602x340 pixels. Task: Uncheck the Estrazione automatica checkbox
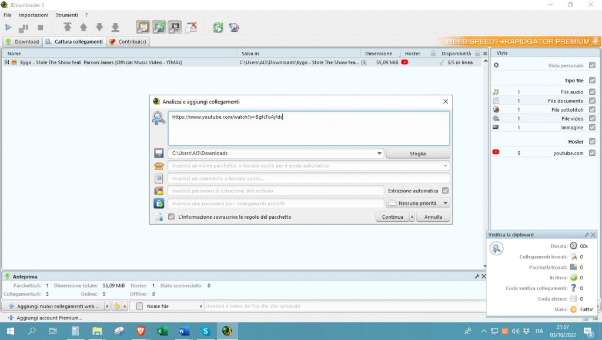pyautogui.click(x=446, y=191)
